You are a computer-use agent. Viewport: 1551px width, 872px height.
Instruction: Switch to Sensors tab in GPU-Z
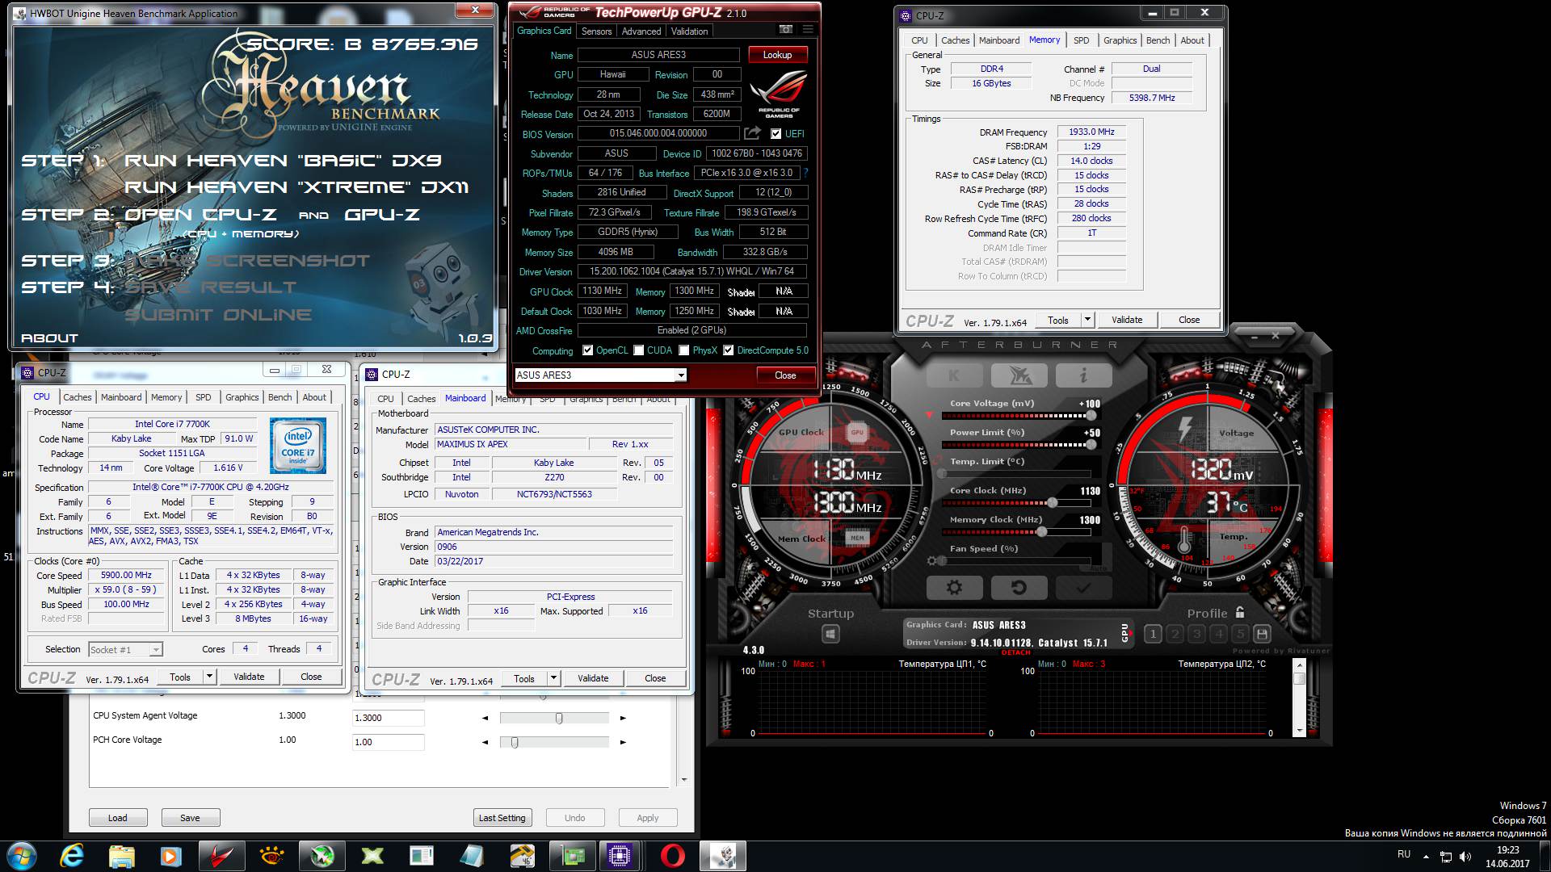pyautogui.click(x=596, y=31)
